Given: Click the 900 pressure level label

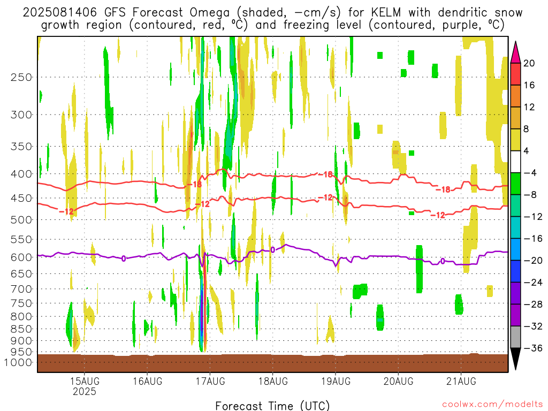Looking at the screenshot, I should point(21,341).
